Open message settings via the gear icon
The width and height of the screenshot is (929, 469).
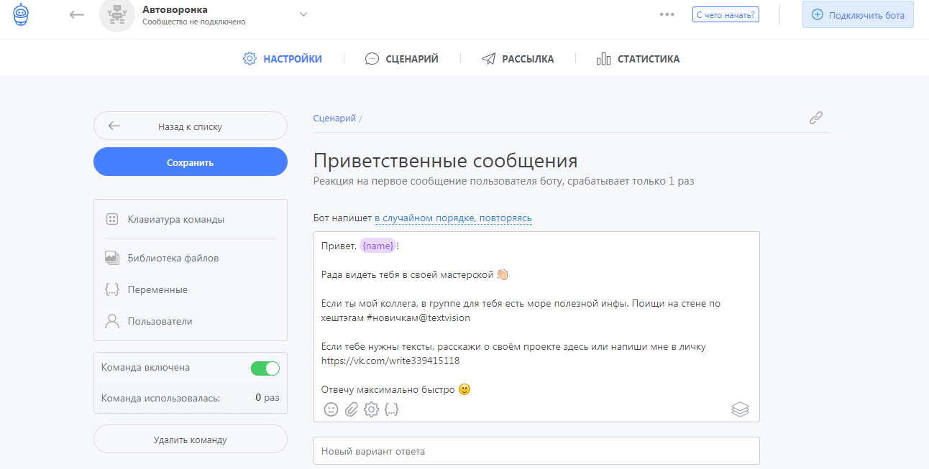pyautogui.click(x=371, y=409)
